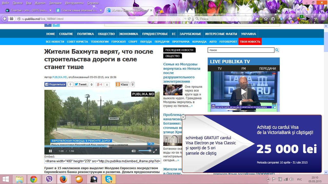The width and height of the screenshot is (328, 184).
Task: Play the Live Publika TV stream
Action: (x=243, y=91)
